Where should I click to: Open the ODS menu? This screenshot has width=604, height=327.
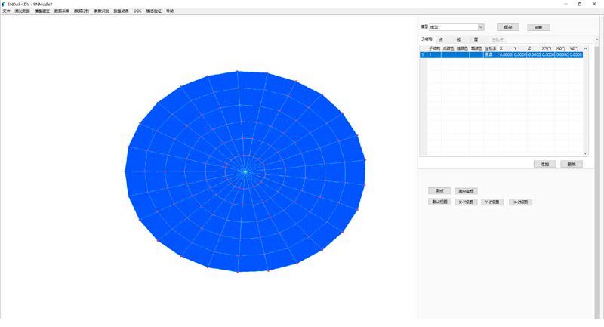pos(137,11)
